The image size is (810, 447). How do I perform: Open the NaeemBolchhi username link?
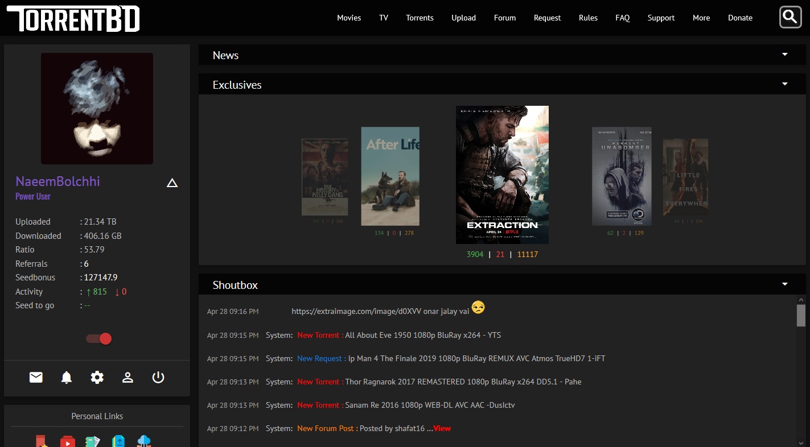(x=57, y=181)
